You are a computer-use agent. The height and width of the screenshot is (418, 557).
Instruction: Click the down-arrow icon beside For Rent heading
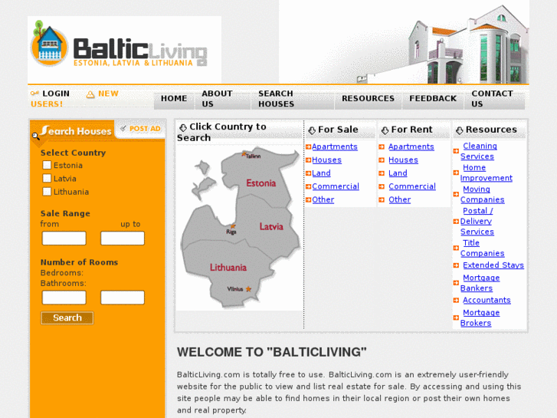point(385,130)
